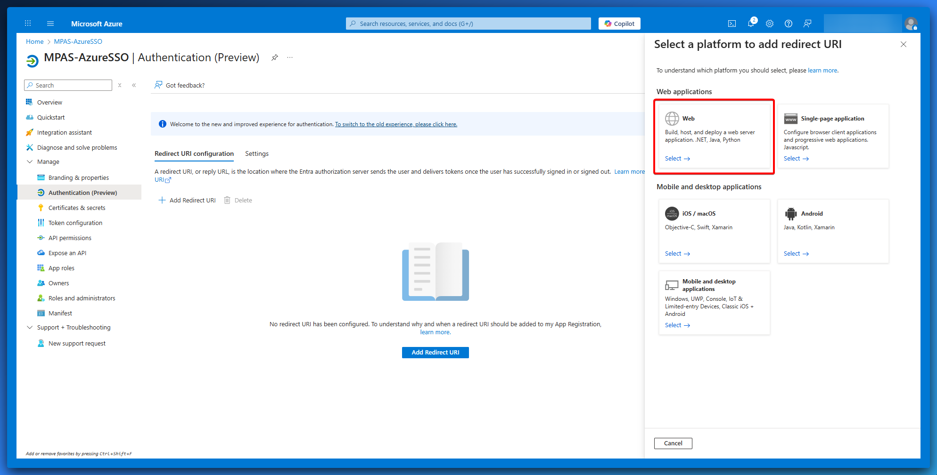Collapse the Support + Troubleshooting section
The width and height of the screenshot is (937, 475).
coord(30,327)
